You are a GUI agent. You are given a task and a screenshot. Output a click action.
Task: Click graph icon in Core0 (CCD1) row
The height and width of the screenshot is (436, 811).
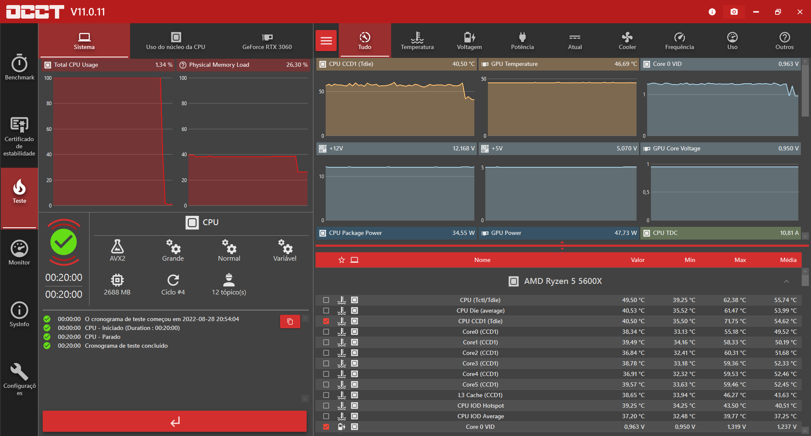[354, 332]
